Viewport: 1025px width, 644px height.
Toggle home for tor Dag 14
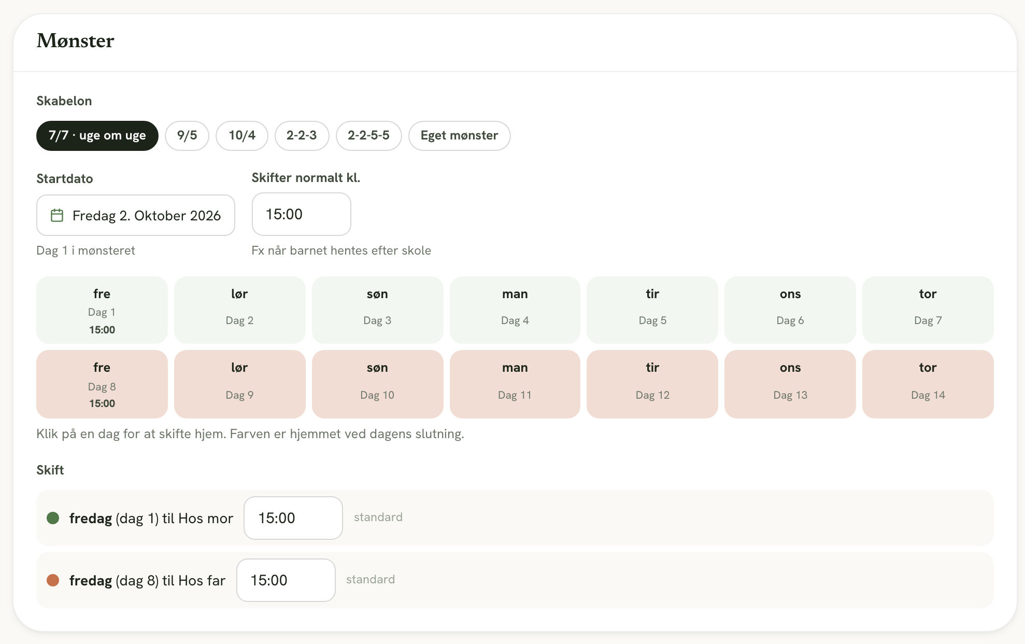928,384
